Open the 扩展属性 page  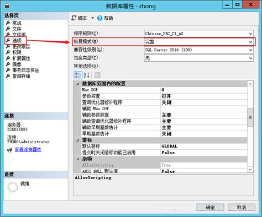21,58
